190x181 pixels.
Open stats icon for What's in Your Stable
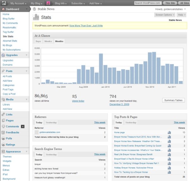tap(169, 150)
